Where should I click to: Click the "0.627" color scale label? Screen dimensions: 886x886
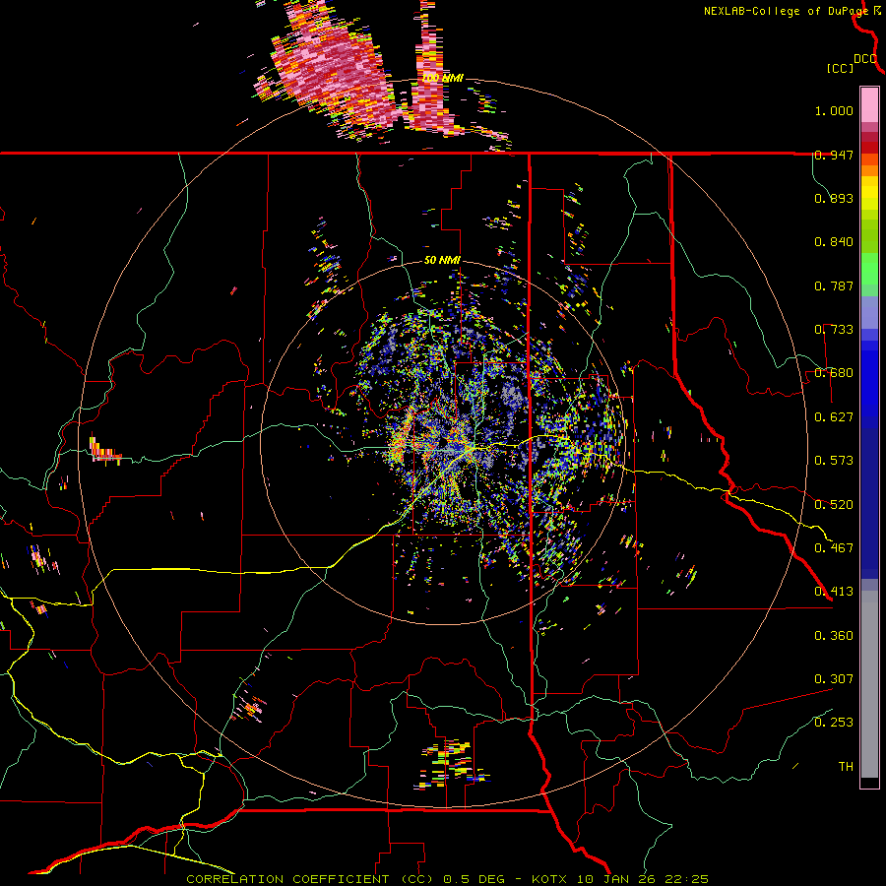click(834, 417)
